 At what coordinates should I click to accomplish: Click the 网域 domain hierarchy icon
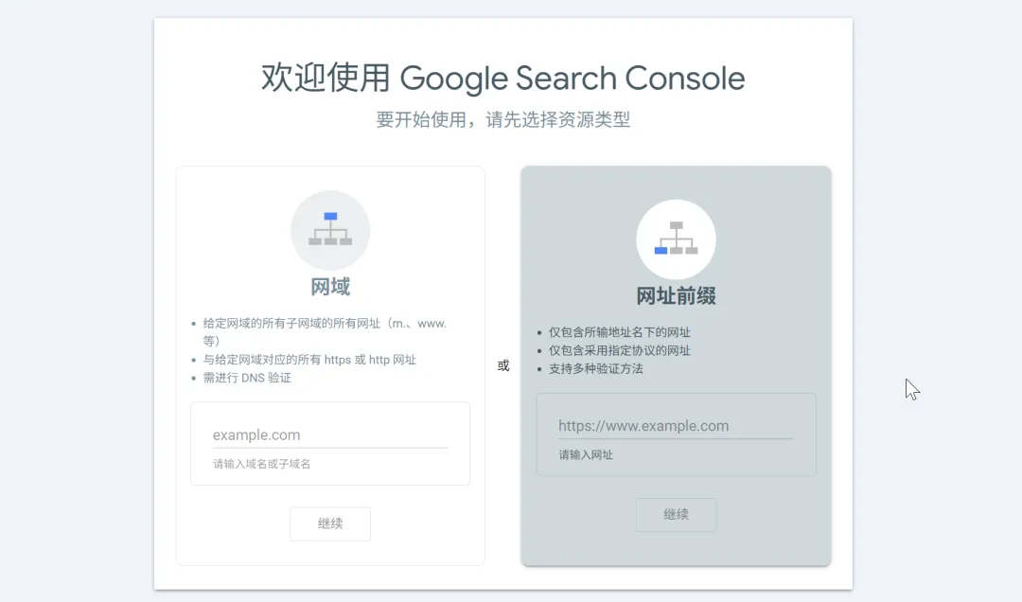click(329, 230)
